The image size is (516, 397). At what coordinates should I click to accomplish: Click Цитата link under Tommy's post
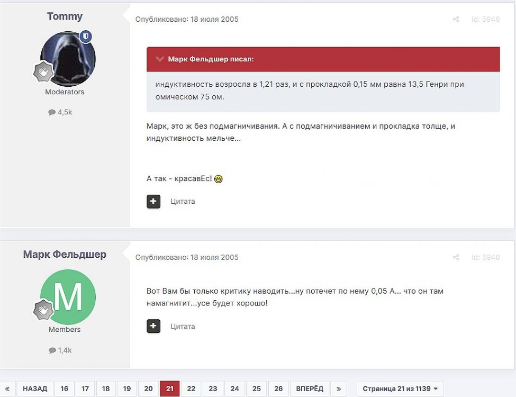click(183, 202)
